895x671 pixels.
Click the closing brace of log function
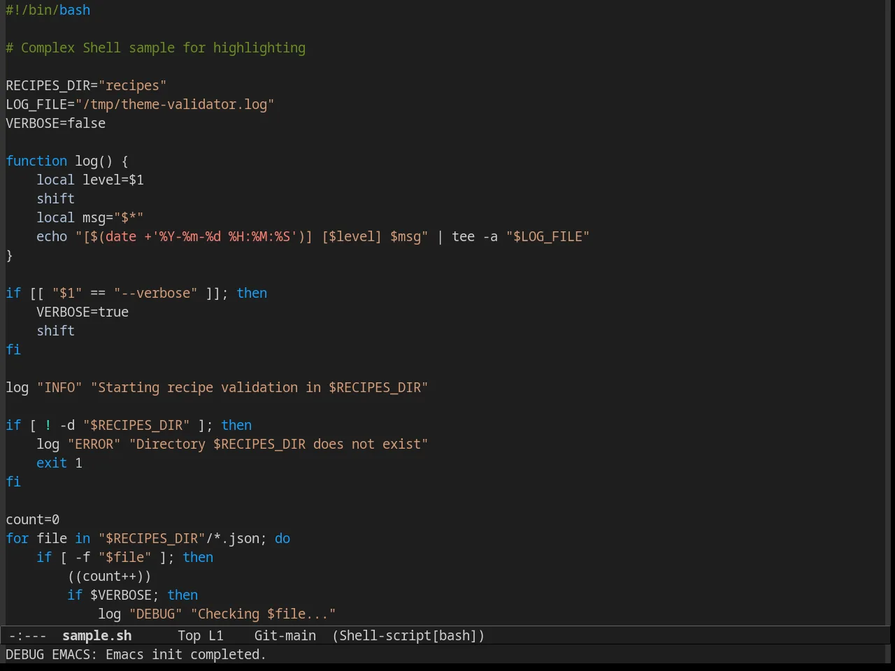[x=9, y=255]
